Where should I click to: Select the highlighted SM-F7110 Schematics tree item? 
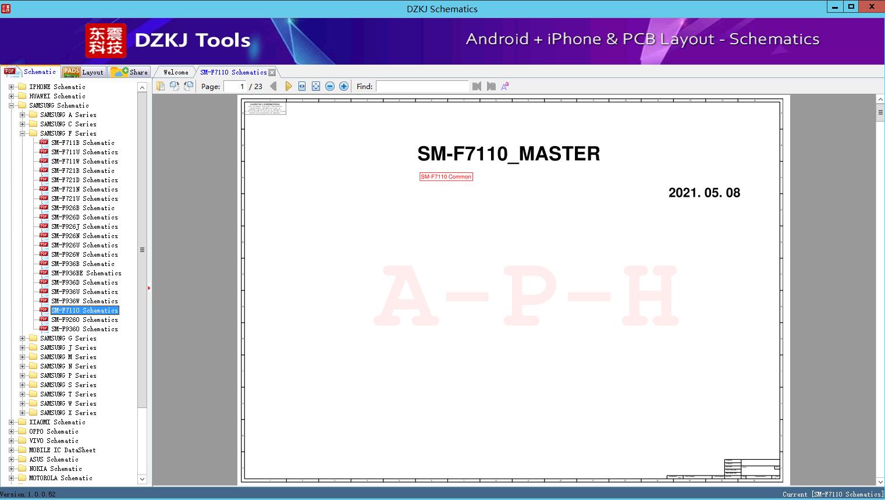(x=84, y=310)
